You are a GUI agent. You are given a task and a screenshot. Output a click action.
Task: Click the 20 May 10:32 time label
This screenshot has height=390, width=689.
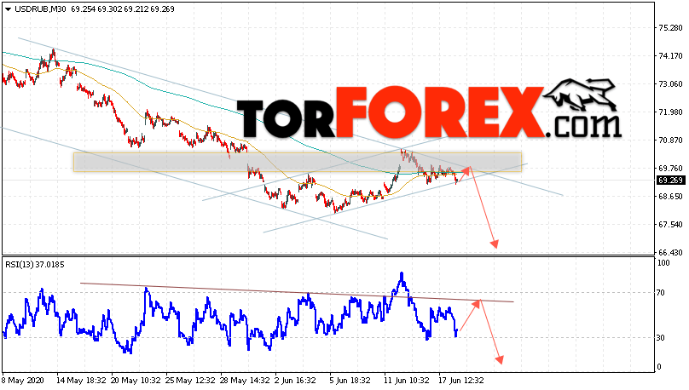tap(136, 381)
